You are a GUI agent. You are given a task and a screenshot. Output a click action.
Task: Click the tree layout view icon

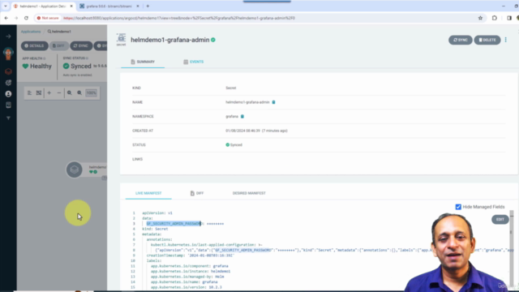pos(29,92)
